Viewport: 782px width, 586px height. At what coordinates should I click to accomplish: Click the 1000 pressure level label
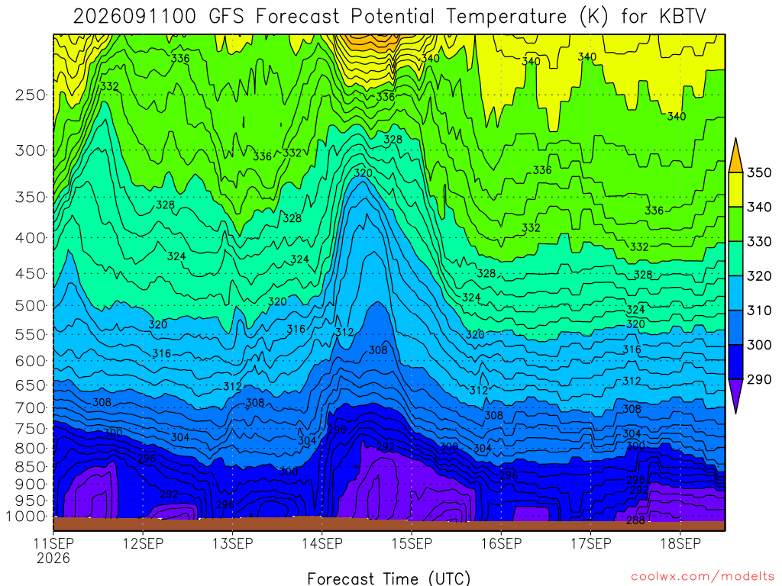tap(26, 517)
